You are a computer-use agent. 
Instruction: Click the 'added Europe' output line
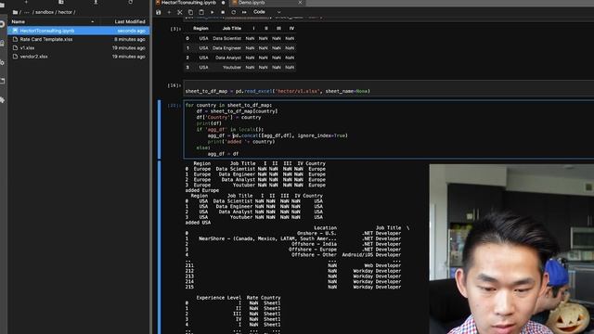[202, 190]
